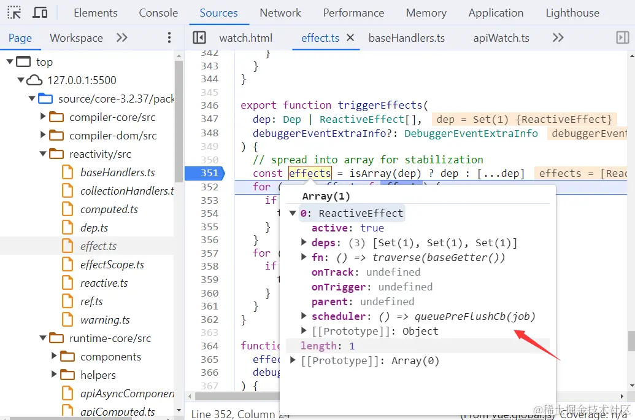Image resolution: width=635 pixels, height=420 pixels.
Task: Open computed.ts in the file tree
Action: point(109,209)
